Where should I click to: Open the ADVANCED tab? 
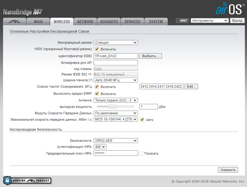(x=109, y=22)
